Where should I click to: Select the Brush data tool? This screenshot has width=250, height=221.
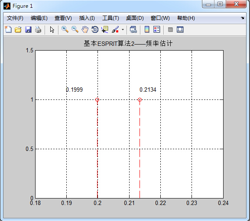(x=115, y=29)
